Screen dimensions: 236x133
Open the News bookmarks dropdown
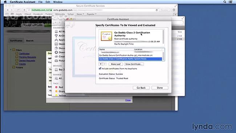[x=80, y=14]
